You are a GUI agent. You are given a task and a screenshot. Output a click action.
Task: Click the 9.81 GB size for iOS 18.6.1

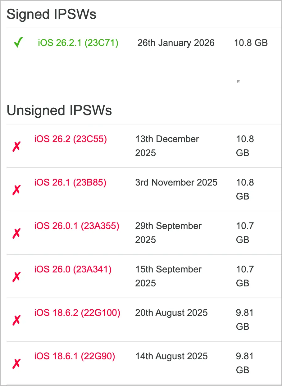click(x=245, y=363)
